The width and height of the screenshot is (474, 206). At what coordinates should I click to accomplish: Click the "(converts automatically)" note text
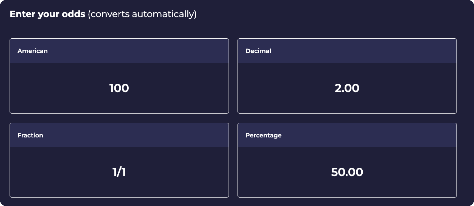click(x=142, y=14)
